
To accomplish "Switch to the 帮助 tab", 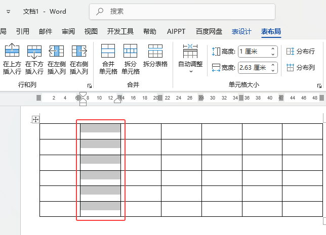I will pos(150,31).
